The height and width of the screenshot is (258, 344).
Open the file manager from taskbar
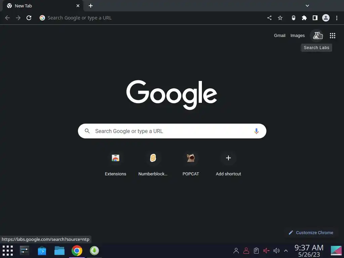[59, 251]
